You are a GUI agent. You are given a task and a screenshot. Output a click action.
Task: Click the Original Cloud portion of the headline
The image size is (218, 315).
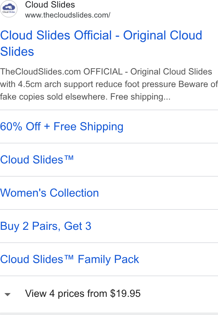tap(163, 35)
